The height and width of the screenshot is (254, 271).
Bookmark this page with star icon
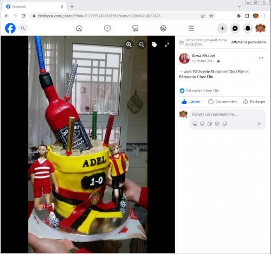click(x=211, y=16)
